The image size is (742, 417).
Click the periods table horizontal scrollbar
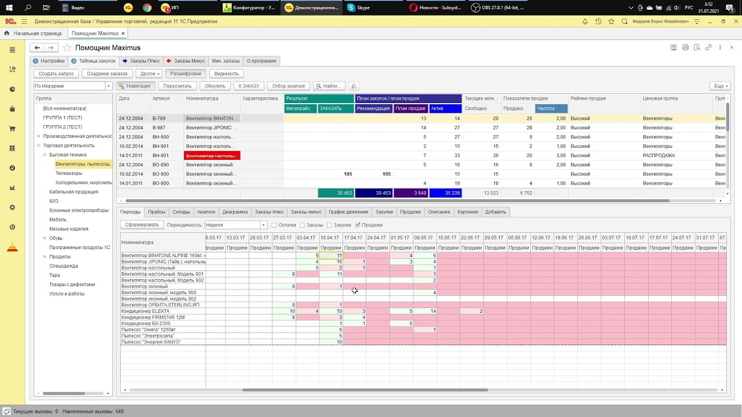pos(365,390)
